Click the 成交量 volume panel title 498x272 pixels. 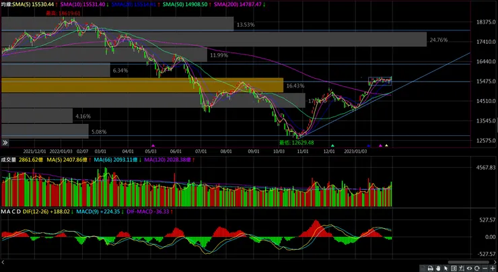(x=9, y=160)
